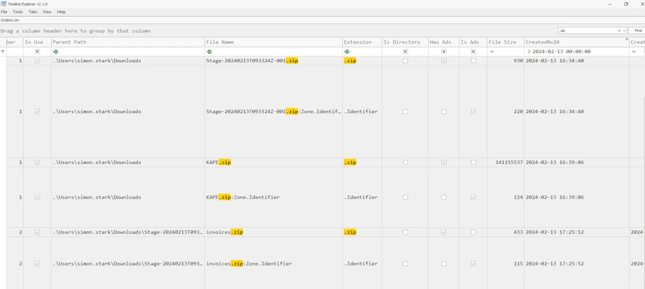This screenshot has width=645, height=289.
Task: Sort by the File Name column header
Action: click(274, 42)
